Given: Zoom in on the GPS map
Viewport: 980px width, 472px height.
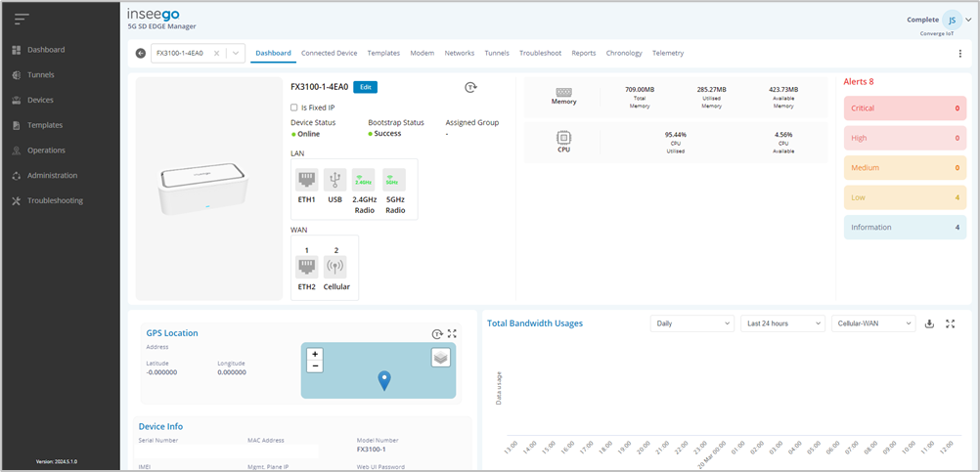Looking at the screenshot, I should pos(315,354).
